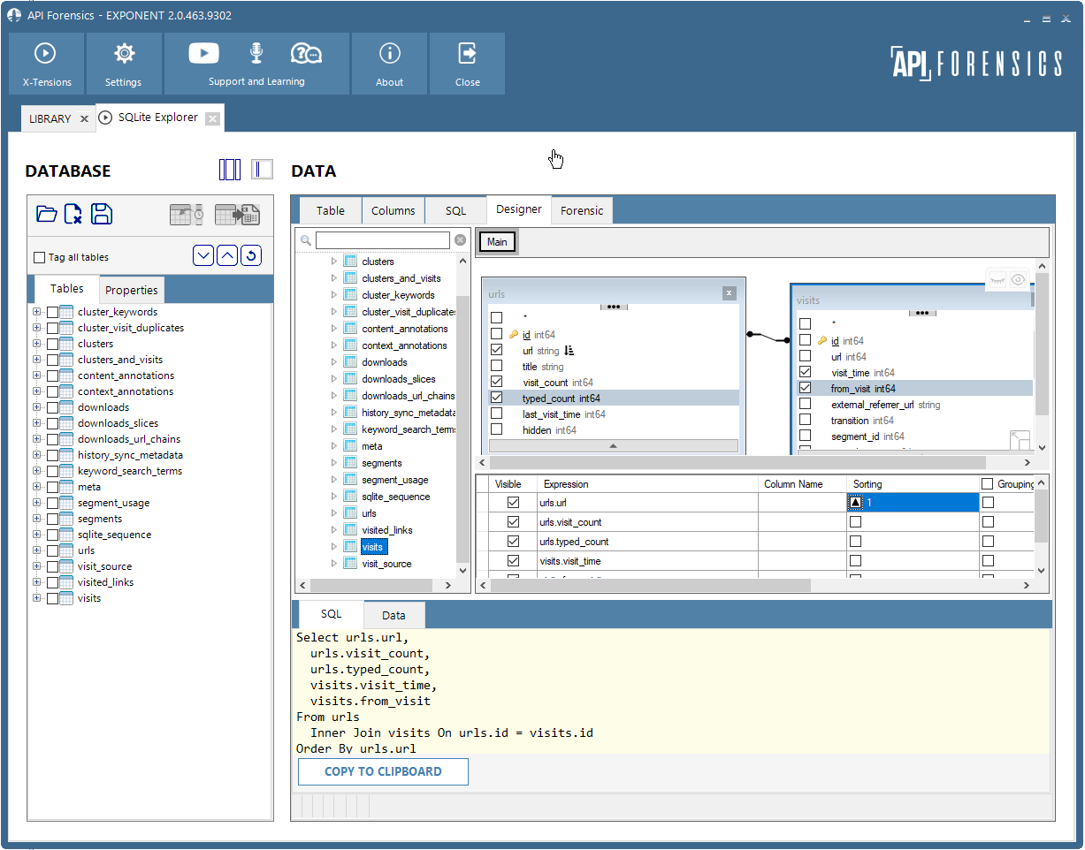Click the up-chevron button near Tag all tables
Viewport: 1085px width, 850px height.
(227, 256)
